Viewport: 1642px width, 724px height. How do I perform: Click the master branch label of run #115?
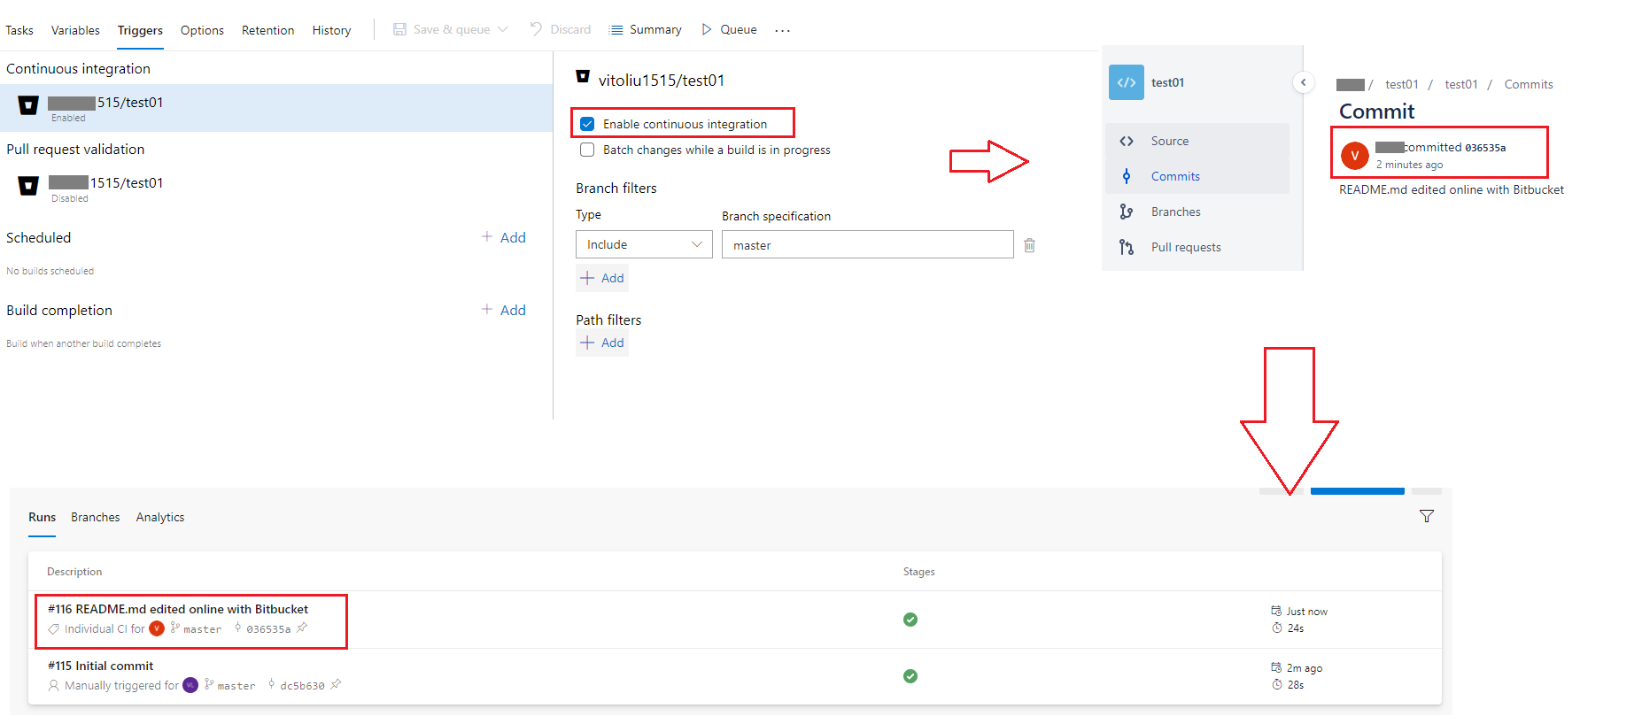(236, 686)
